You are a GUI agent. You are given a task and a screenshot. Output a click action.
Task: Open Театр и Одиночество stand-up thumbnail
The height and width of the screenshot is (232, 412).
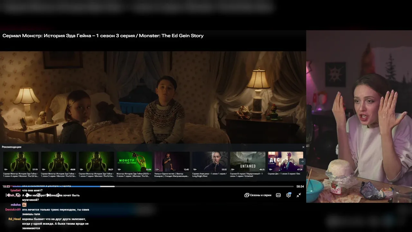172,162
